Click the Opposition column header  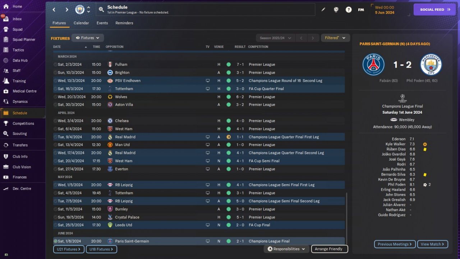(115, 47)
